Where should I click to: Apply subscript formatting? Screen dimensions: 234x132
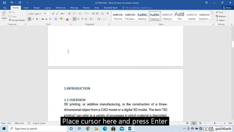46,19
